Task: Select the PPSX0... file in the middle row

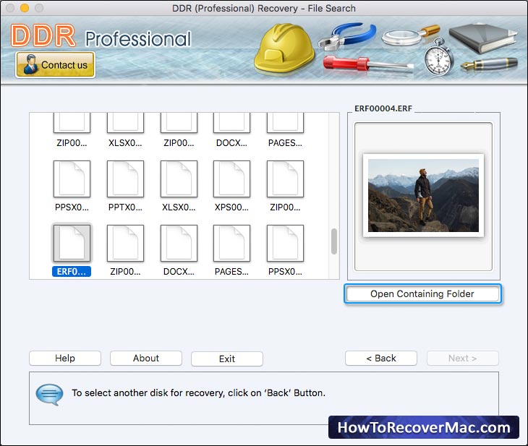Action: [72, 179]
